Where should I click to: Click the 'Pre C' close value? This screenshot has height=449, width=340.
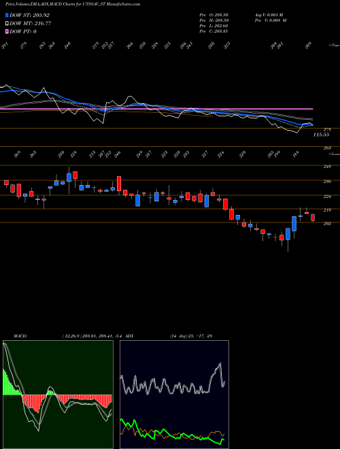pos(214,31)
